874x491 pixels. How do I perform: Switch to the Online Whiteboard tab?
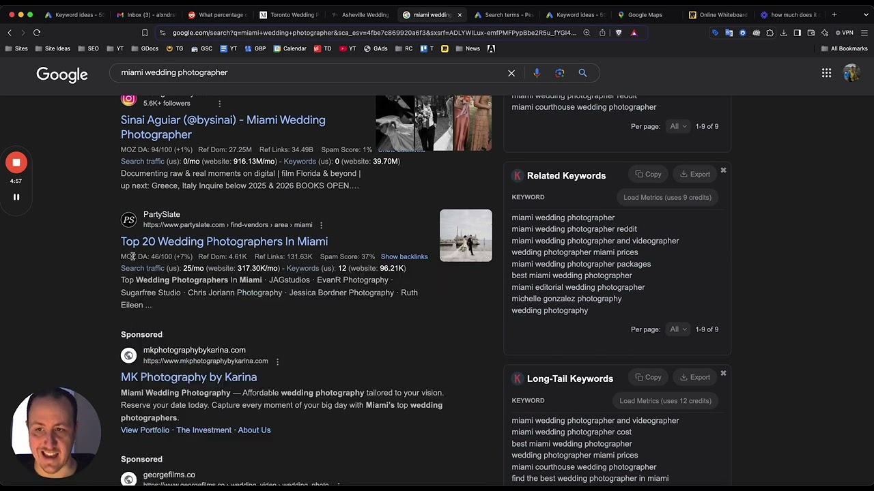click(x=718, y=14)
